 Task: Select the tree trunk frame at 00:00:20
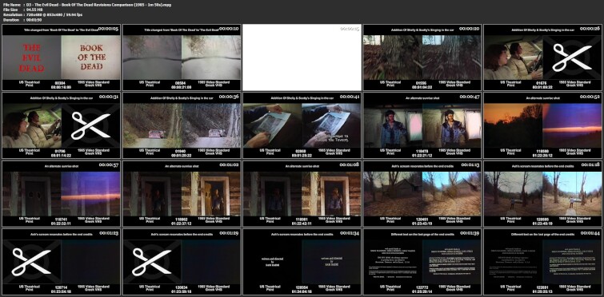pos(422,57)
